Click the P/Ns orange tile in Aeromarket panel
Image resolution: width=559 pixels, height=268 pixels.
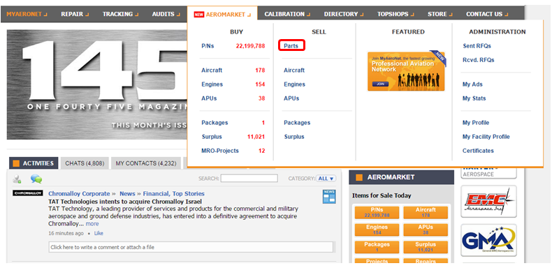tap(377, 212)
